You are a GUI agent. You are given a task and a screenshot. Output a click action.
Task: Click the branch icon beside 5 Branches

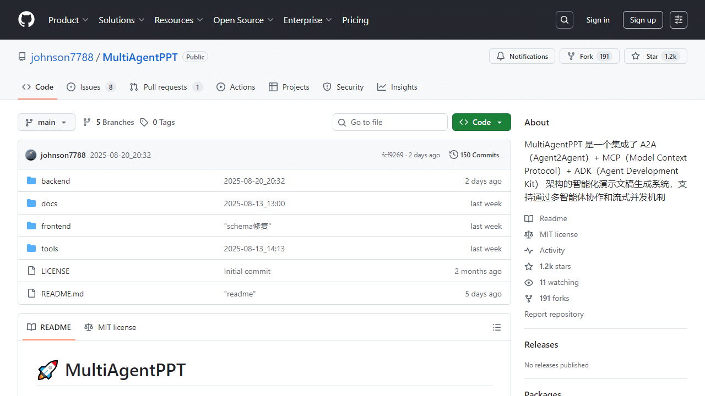(87, 122)
